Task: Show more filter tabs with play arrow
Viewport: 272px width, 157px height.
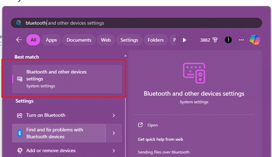Action: (184, 40)
